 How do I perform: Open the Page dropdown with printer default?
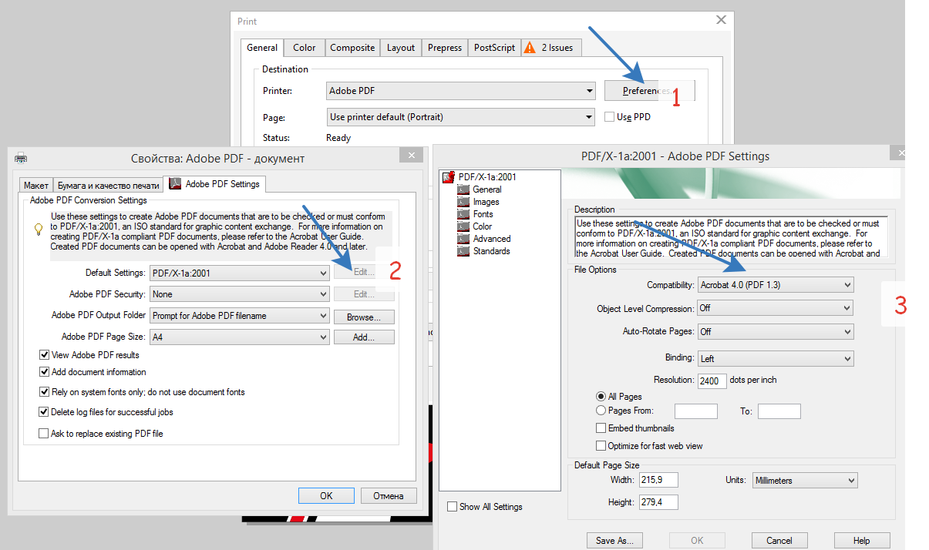click(x=461, y=117)
